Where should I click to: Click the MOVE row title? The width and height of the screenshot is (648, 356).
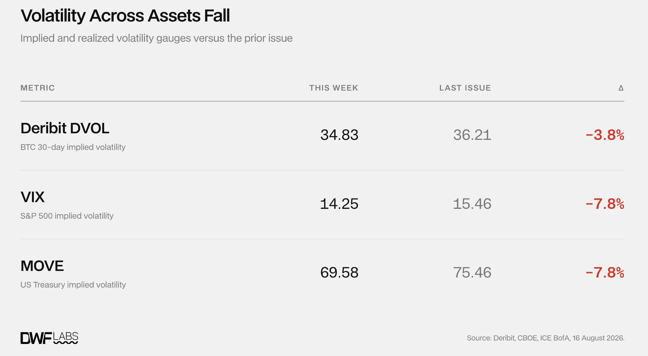pos(42,266)
